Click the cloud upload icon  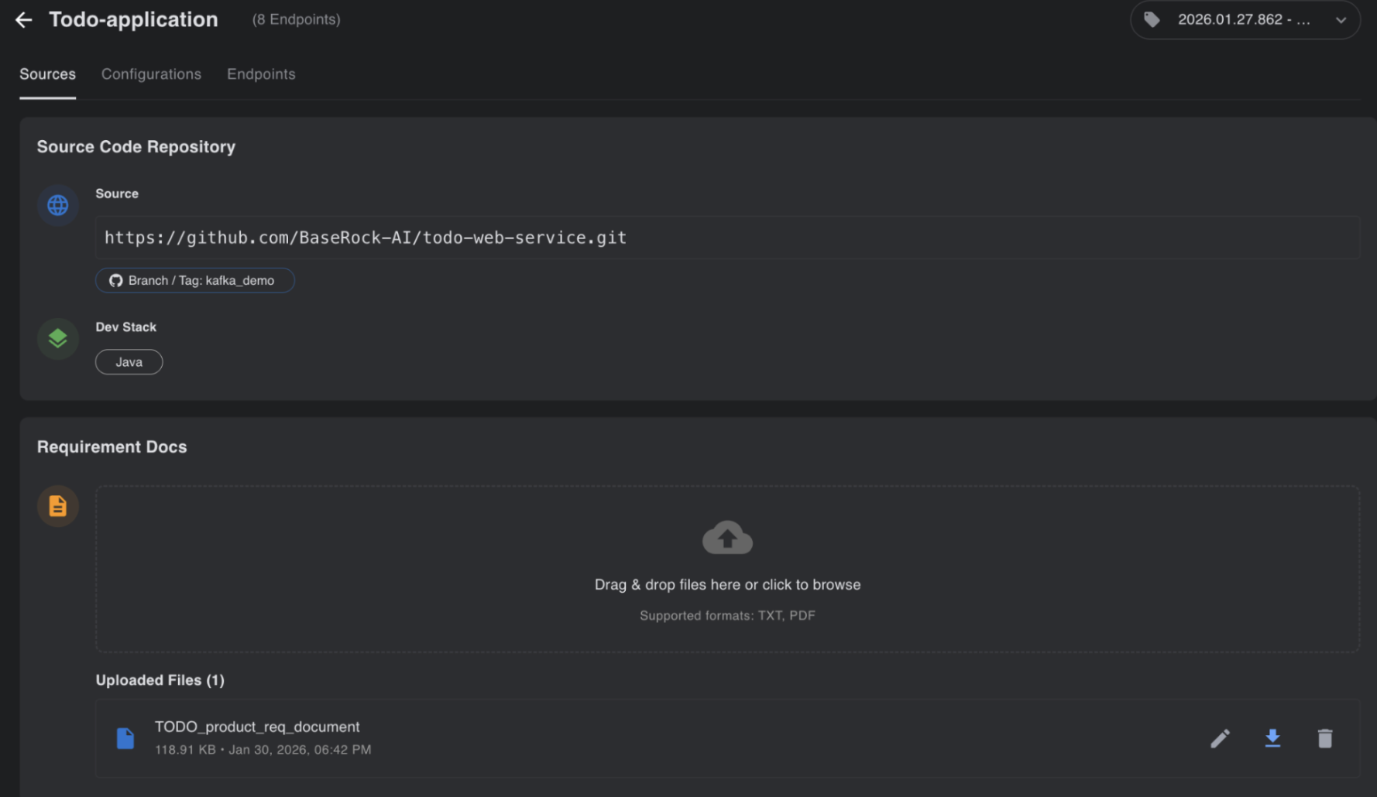[x=727, y=537]
